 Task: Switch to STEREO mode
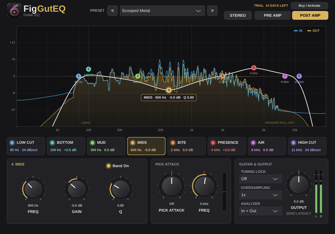[x=238, y=15]
